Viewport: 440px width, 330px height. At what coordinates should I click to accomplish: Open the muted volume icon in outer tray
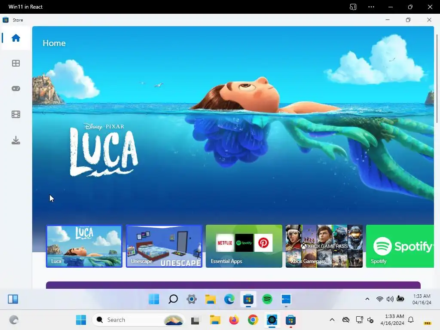(370, 320)
